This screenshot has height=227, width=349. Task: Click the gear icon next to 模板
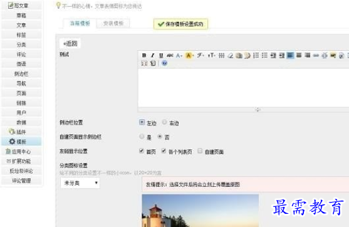click(12, 142)
